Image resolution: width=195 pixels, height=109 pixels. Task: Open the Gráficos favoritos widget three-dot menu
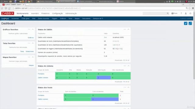click(x=29, y=29)
